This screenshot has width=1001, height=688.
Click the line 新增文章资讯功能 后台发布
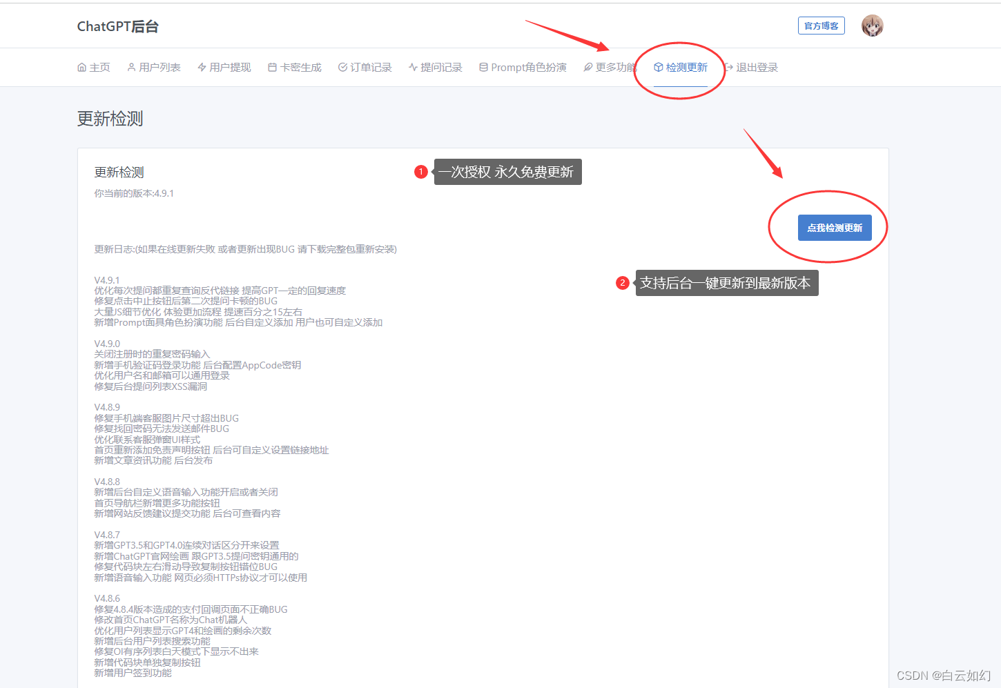pos(153,460)
